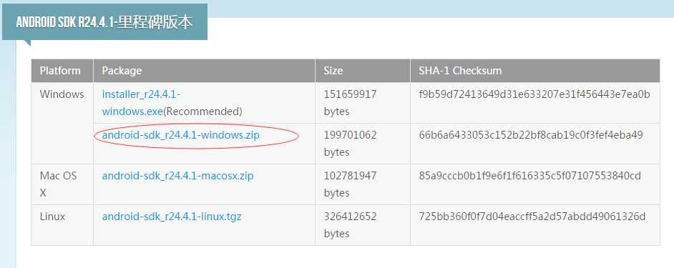Select the Windows platform cell
Viewport: 674px width, 268px height.
[62, 94]
